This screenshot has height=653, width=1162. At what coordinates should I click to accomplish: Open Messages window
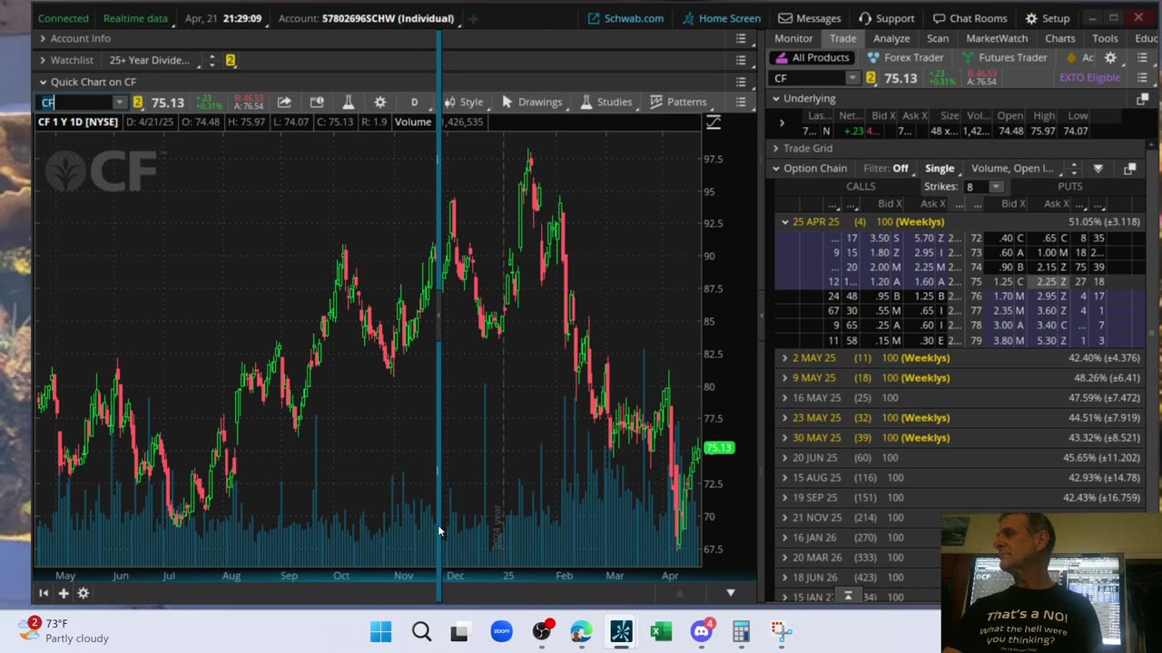click(x=810, y=18)
